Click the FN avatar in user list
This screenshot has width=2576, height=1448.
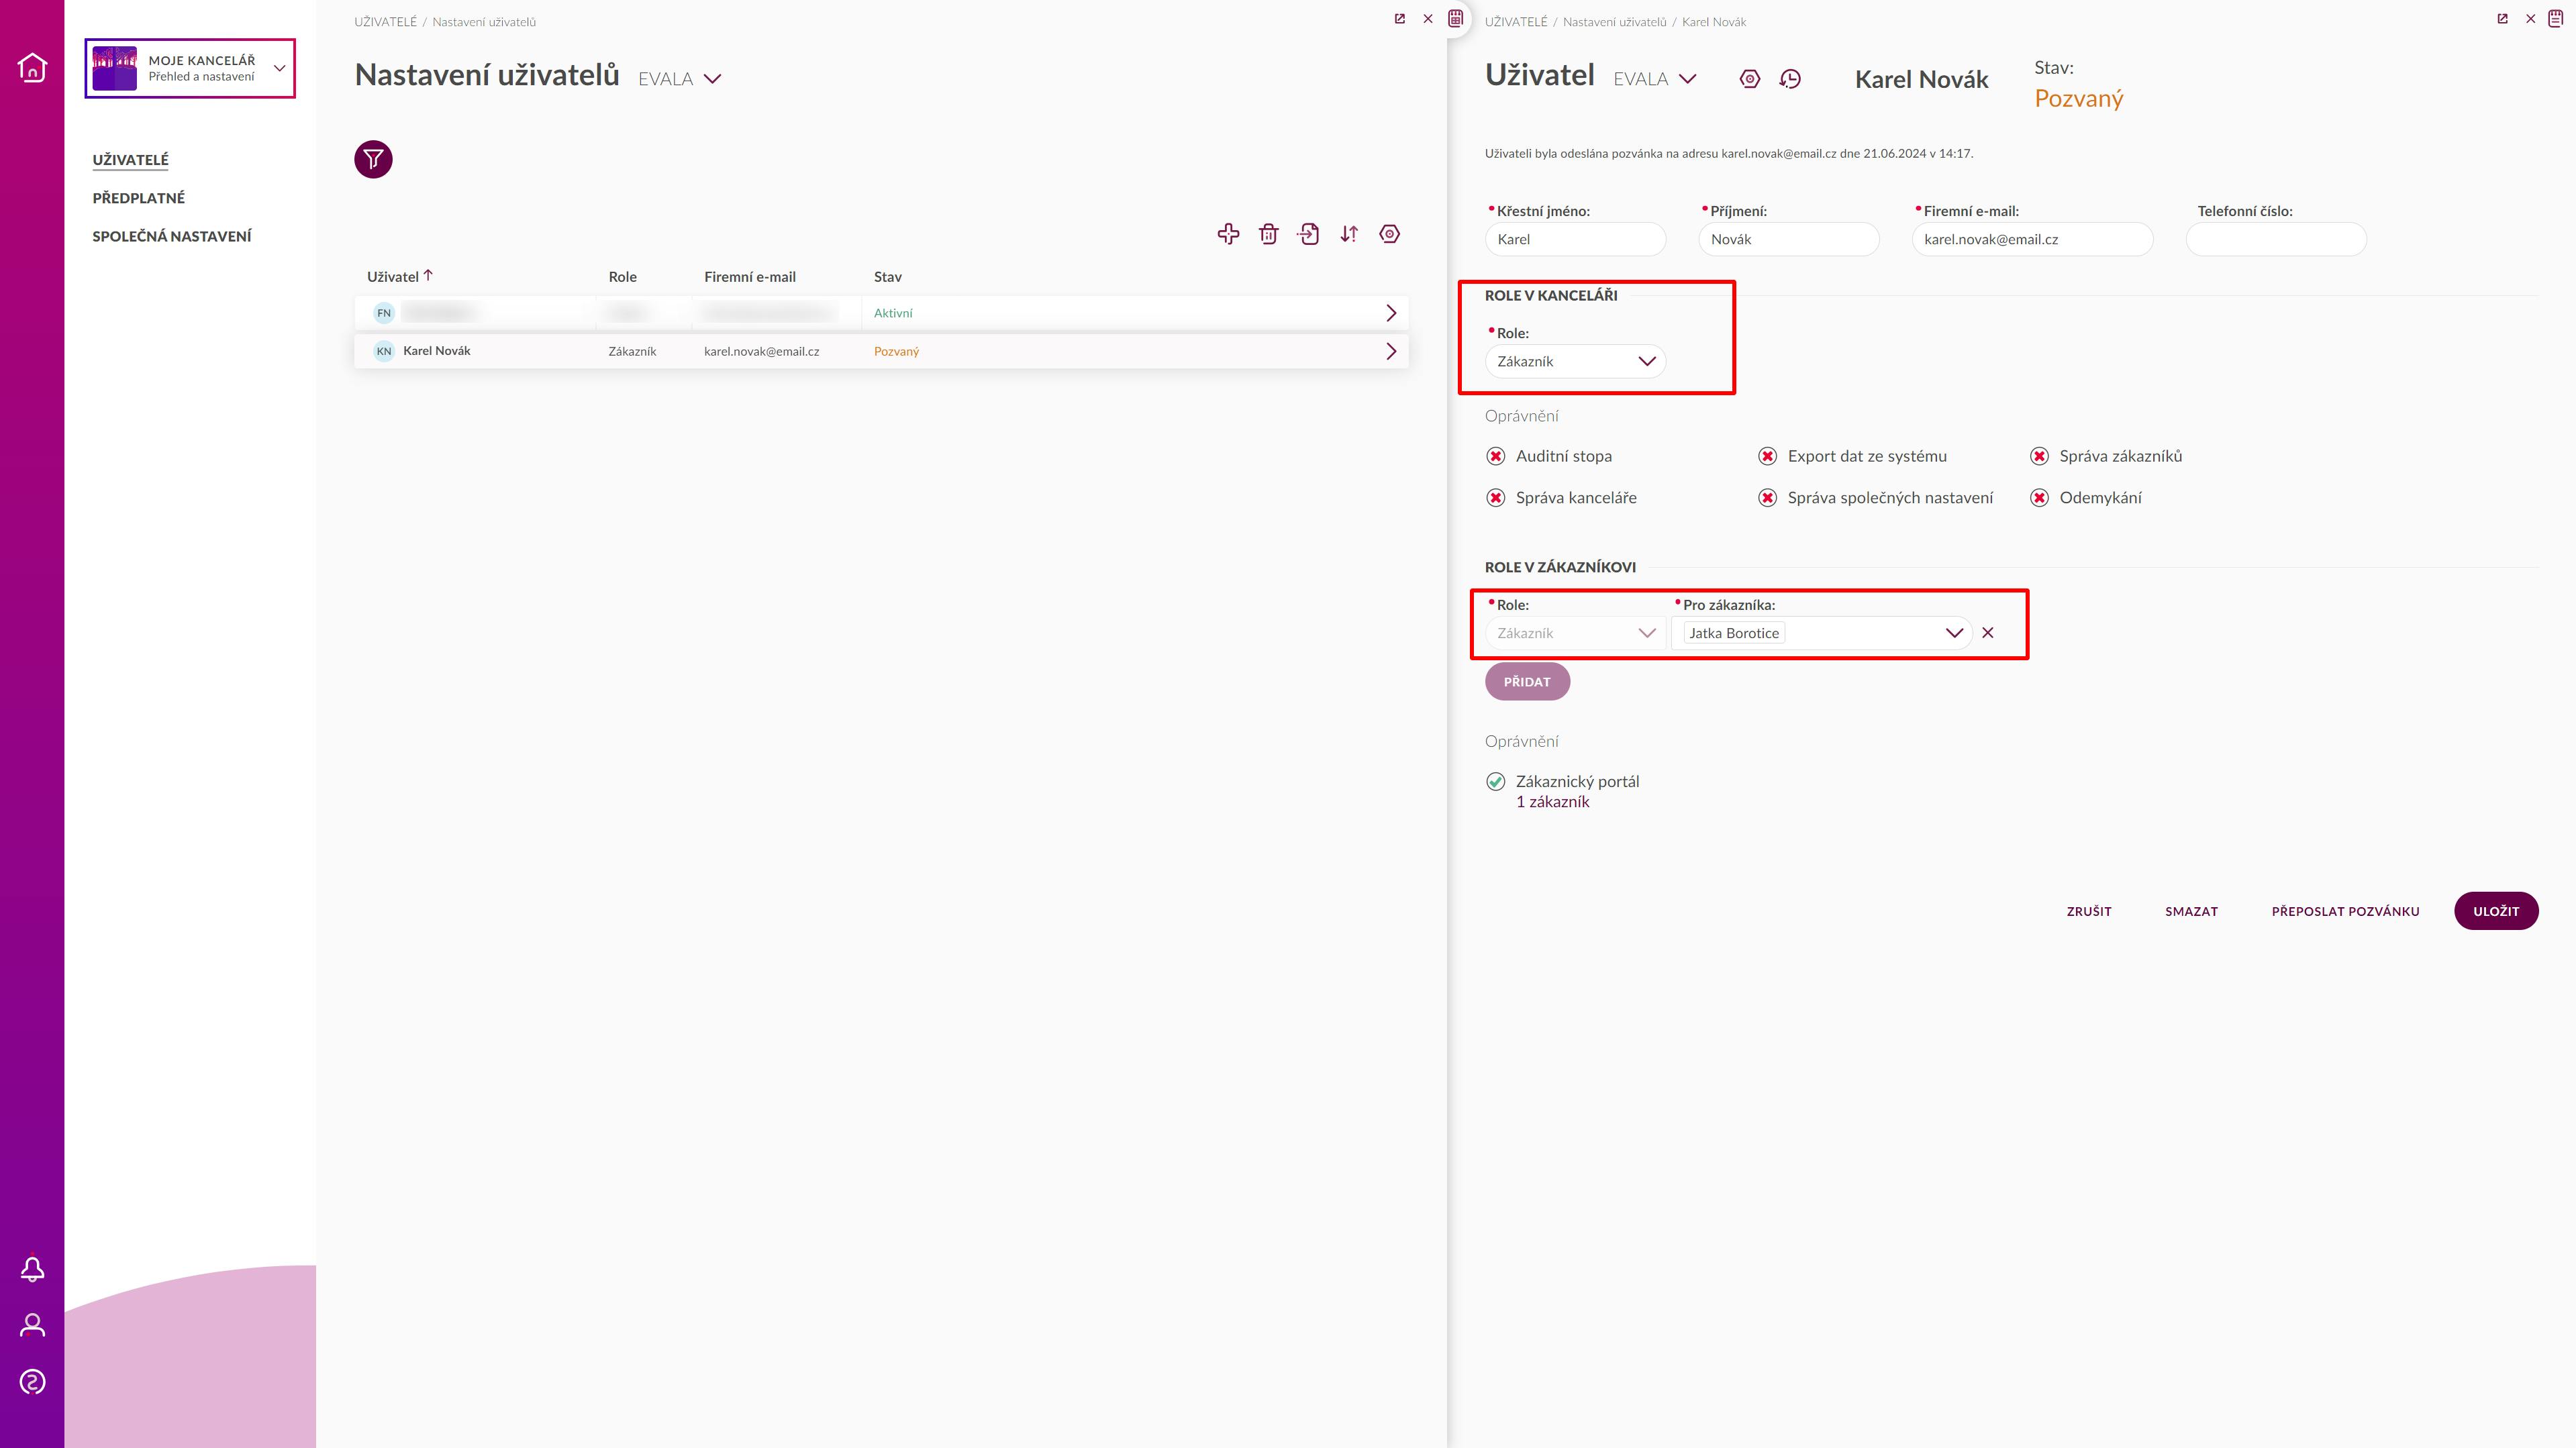coord(384,313)
